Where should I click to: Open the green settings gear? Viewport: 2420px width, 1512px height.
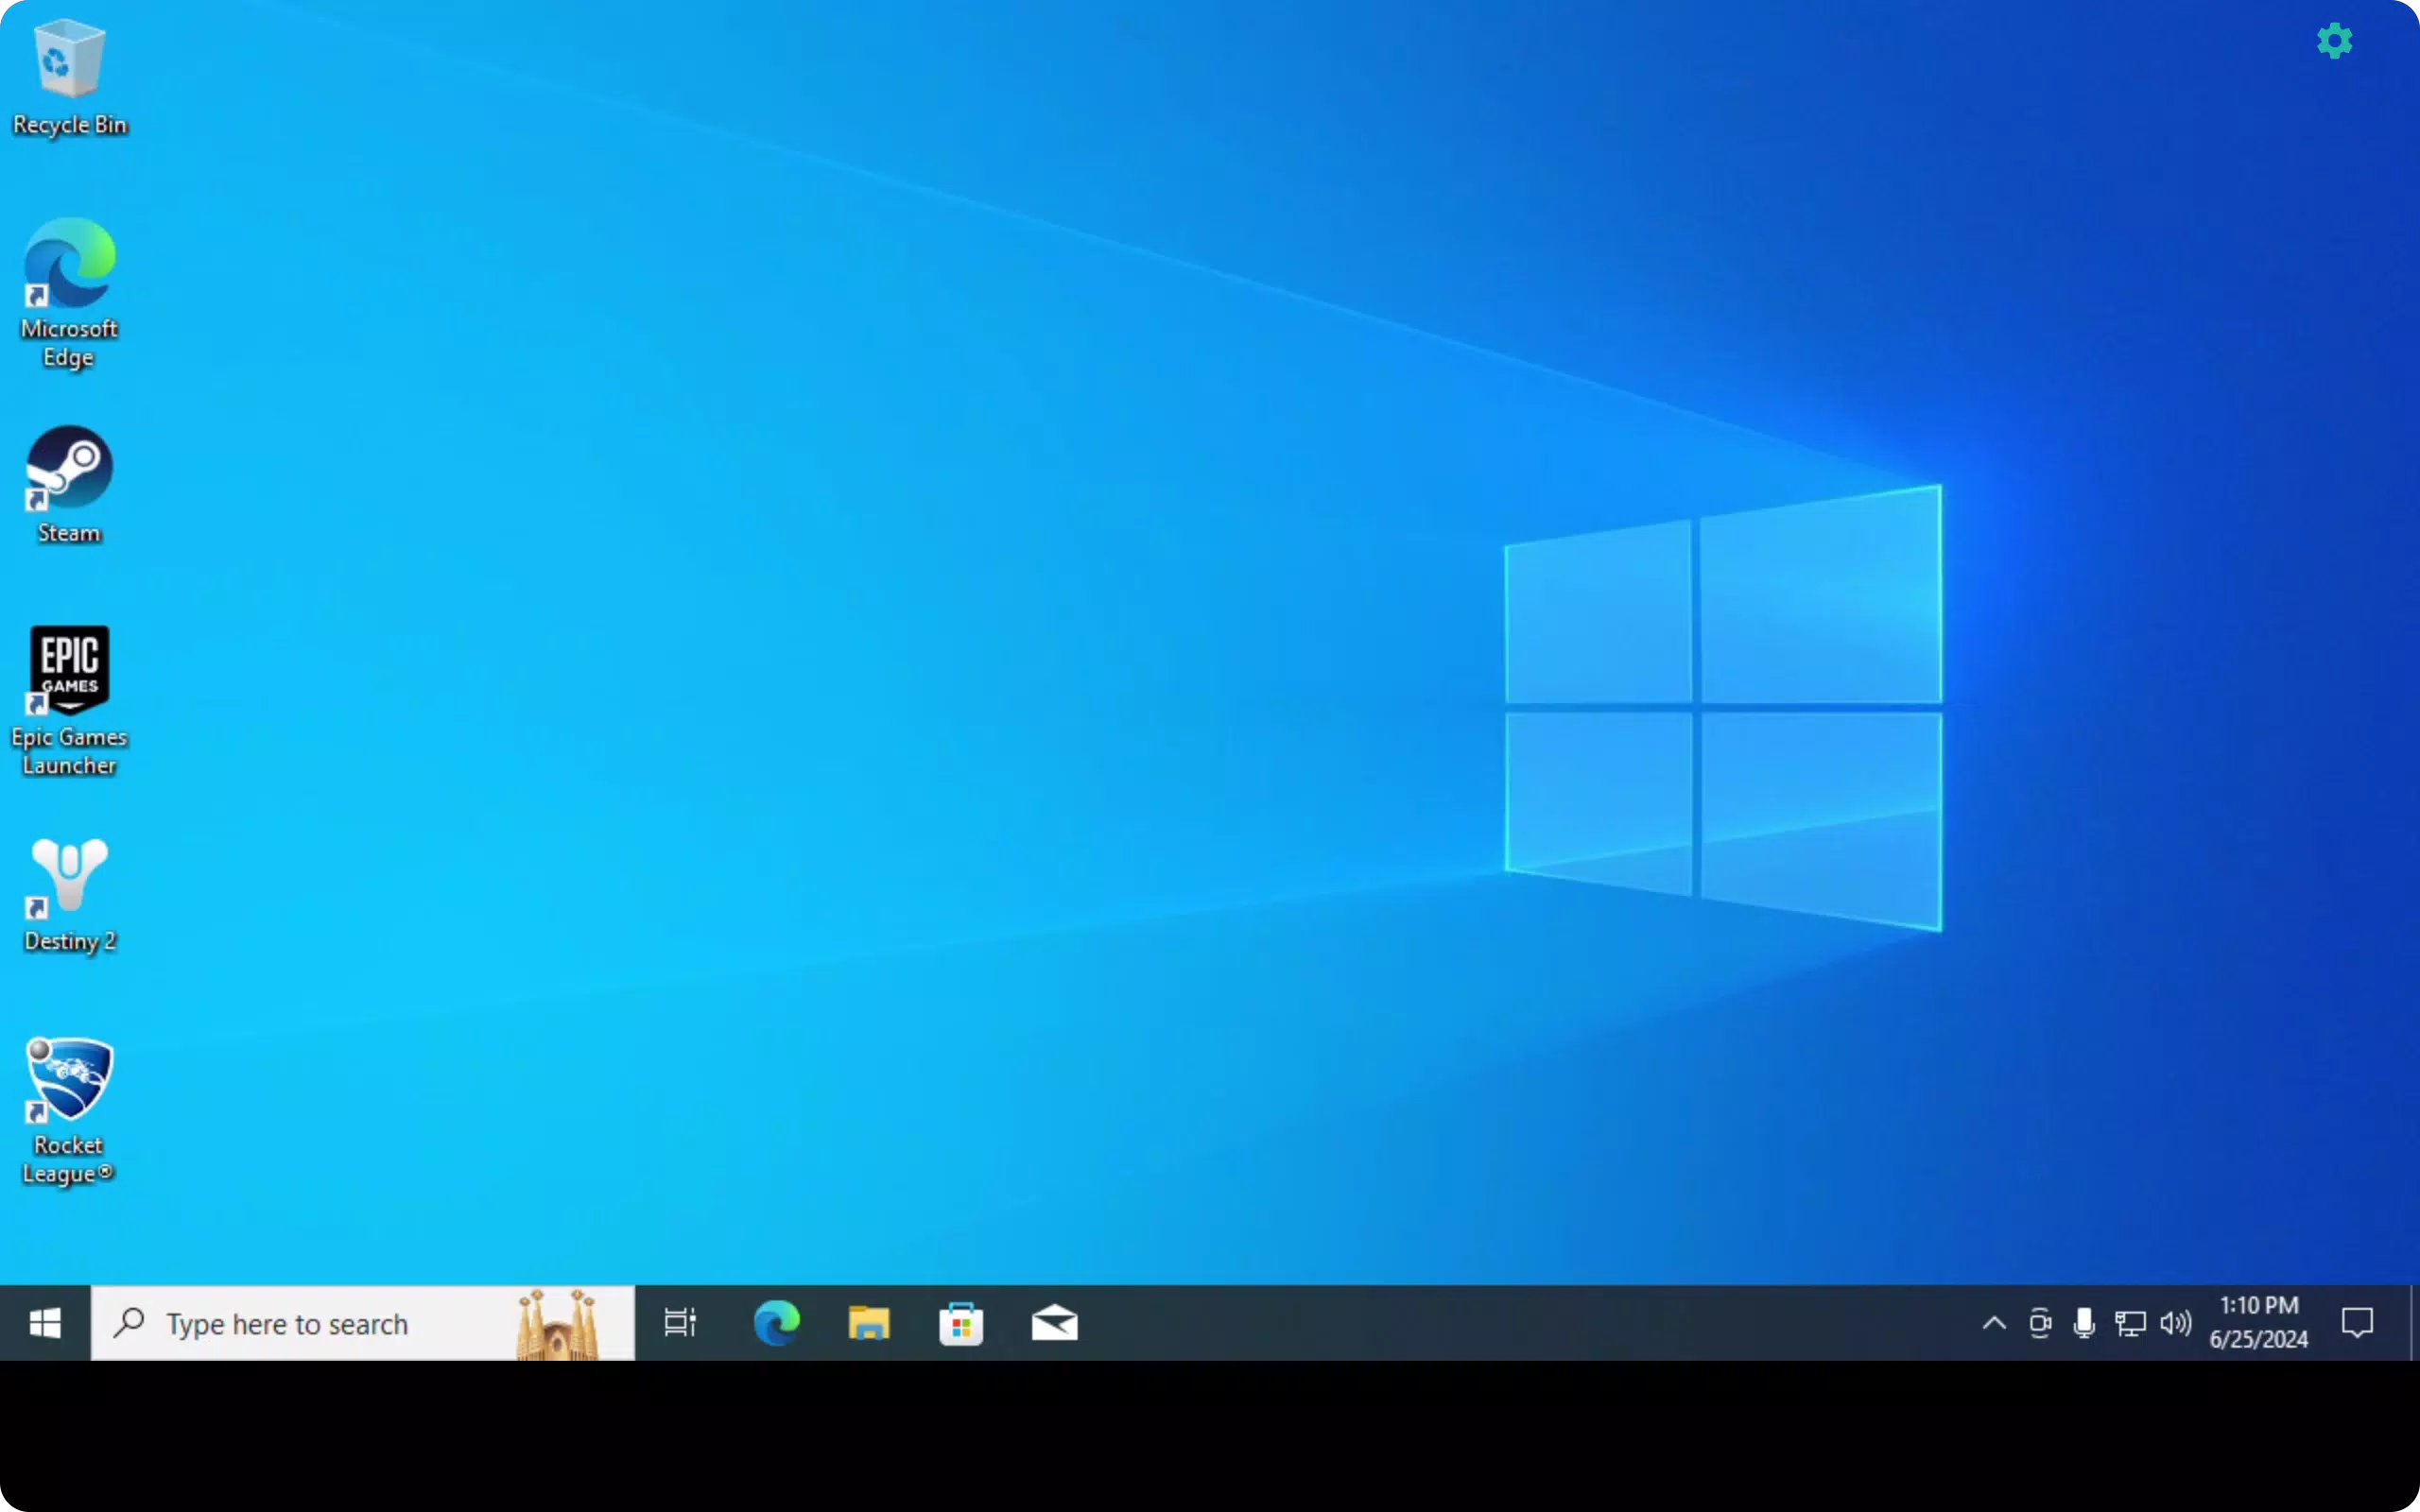coord(2334,41)
